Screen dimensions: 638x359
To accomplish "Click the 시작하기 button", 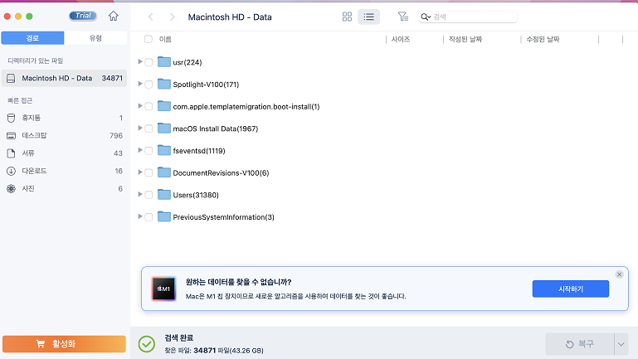I will (x=571, y=289).
